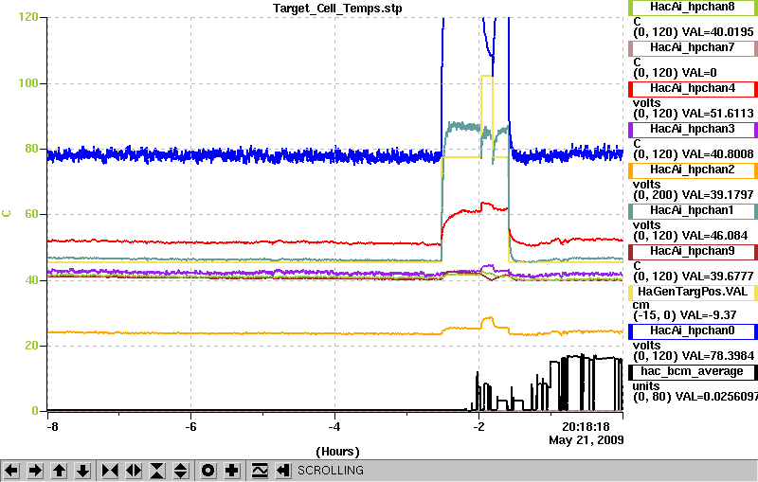Select the HacAi_hpchan3 legend entry
Image resolution: width=758 pixels, height=482 pixels.
pyautogui.click(x=693, y=129)
